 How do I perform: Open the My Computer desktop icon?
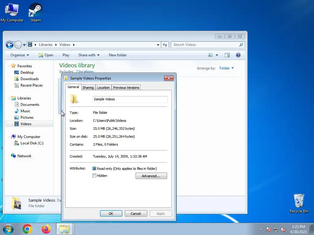[12, 12]
